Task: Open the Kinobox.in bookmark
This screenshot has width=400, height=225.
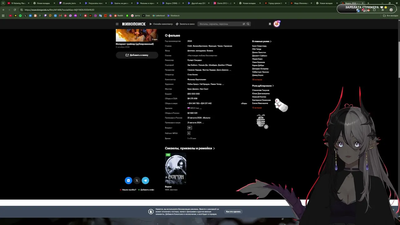Action: point(173,16)
